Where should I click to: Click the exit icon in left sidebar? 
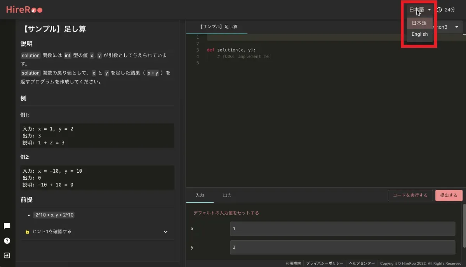point(7,255)
